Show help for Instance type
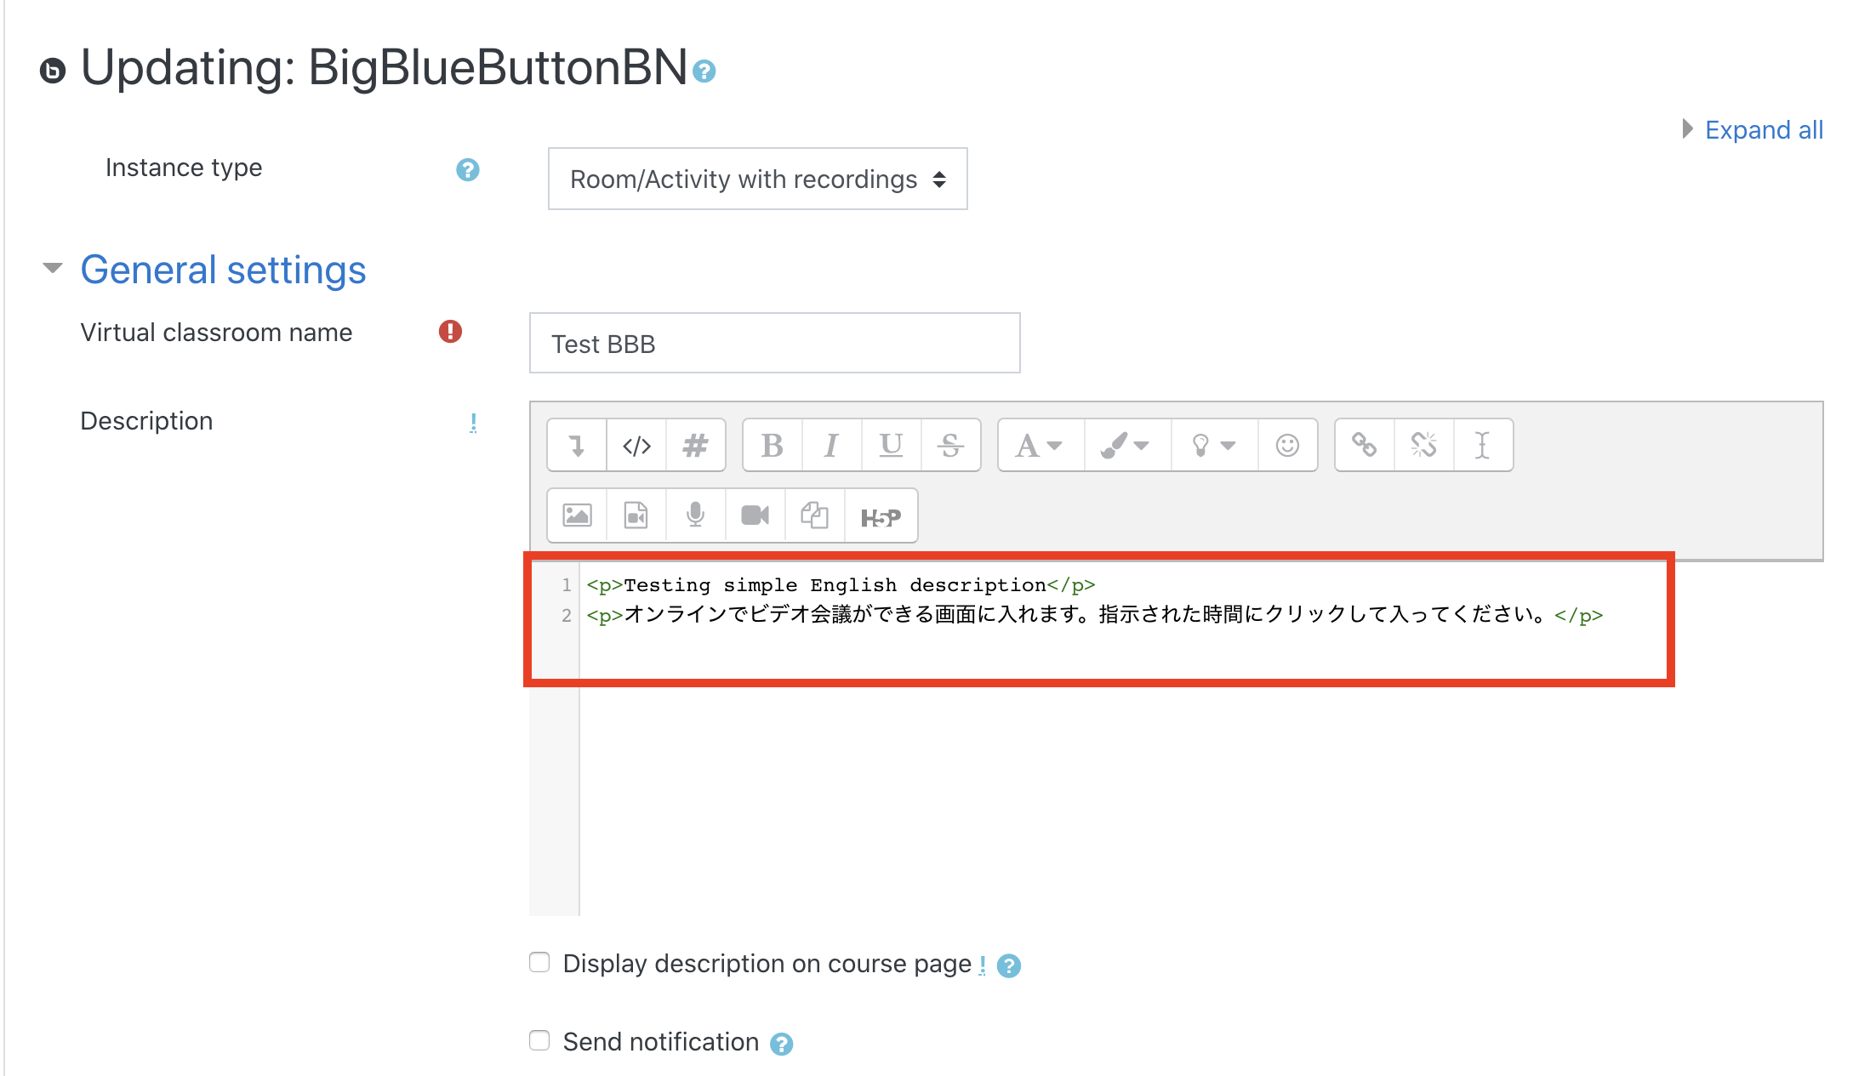 coord(467,169)
